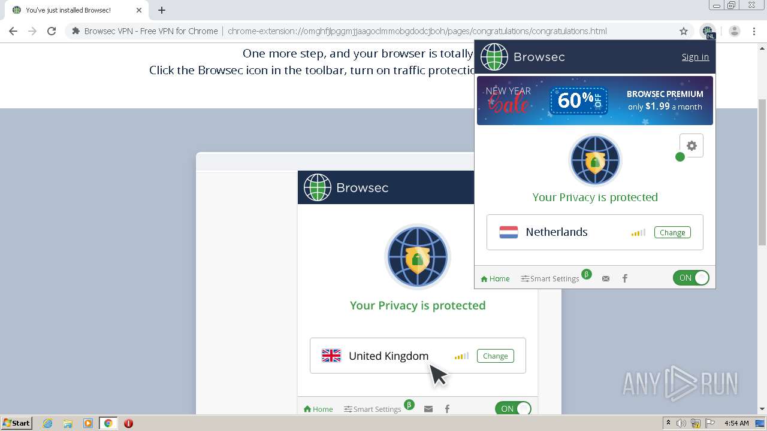Viewport: 767px width, 431px height.
Task: Click the browser forward arrow
Action: pyautogui.click(x=32, y=31)
